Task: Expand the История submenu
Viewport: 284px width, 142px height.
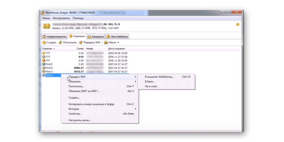Action: (x=100, y=109)
